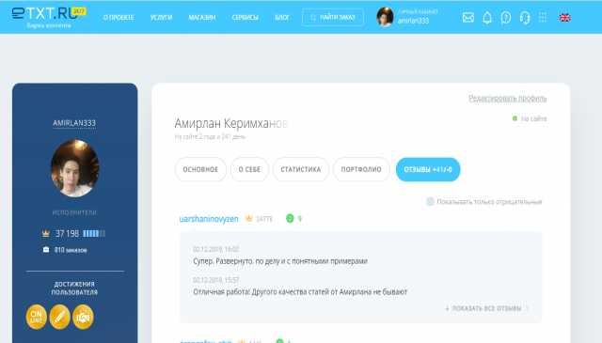Click the Редактировать профиль link

[x=508, y=99]
